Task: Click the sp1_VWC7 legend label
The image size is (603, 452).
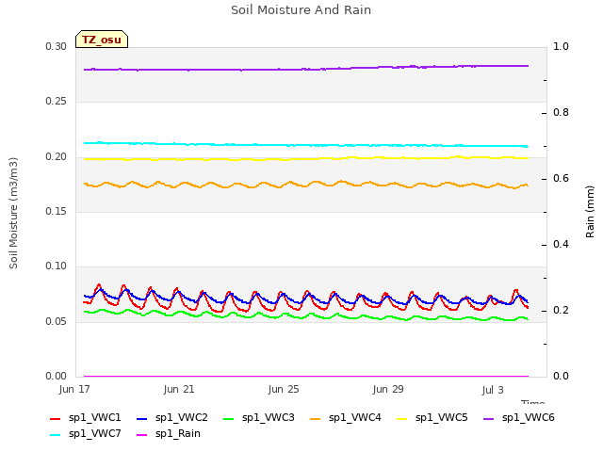Action: click(x=94, y=433)
